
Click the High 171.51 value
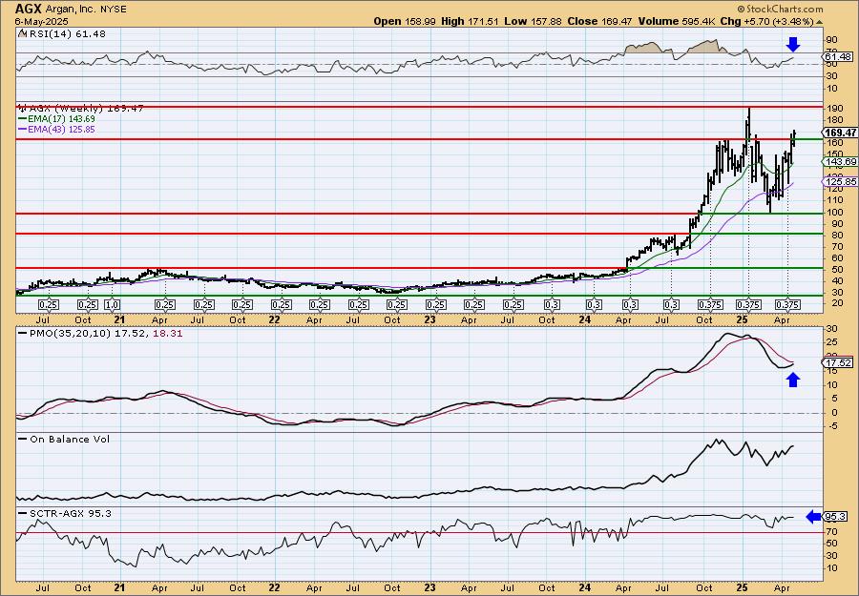point(470,21)
